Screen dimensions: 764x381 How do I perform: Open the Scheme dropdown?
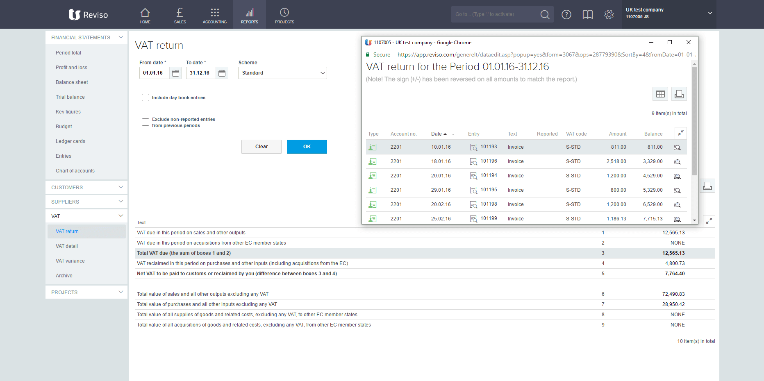(x=282, y=73)
